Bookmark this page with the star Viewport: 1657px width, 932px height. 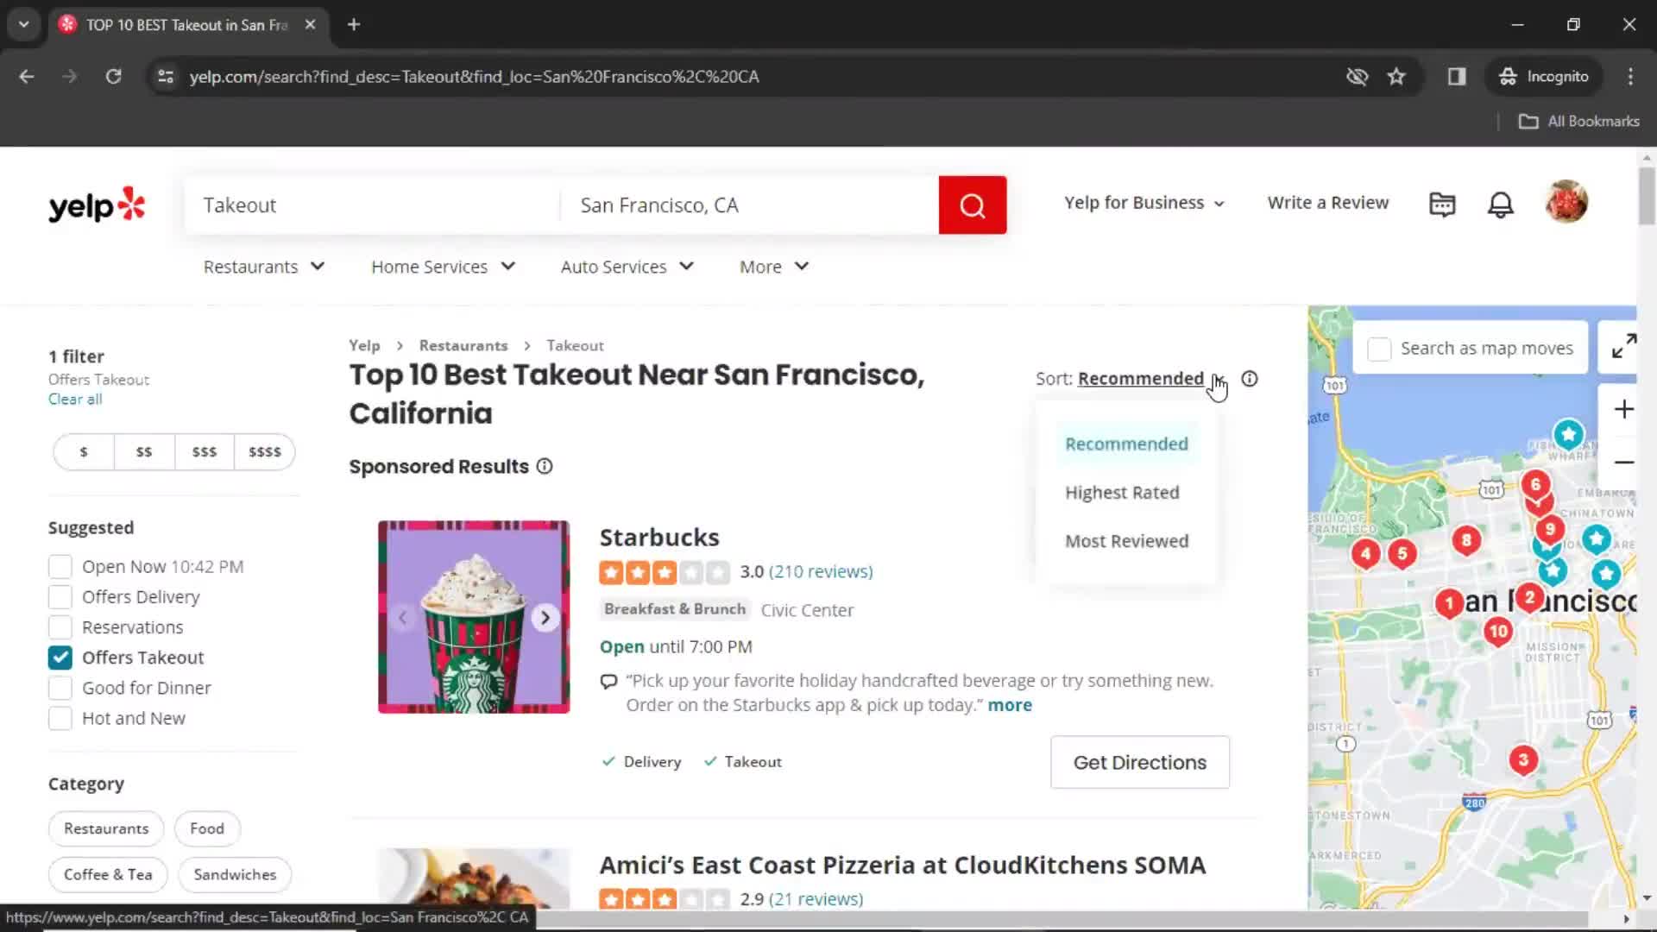(1396, 77)
